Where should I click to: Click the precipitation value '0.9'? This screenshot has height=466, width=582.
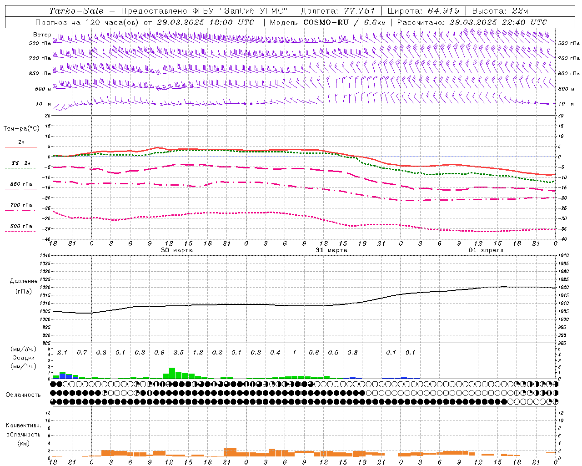pos(159,353)
